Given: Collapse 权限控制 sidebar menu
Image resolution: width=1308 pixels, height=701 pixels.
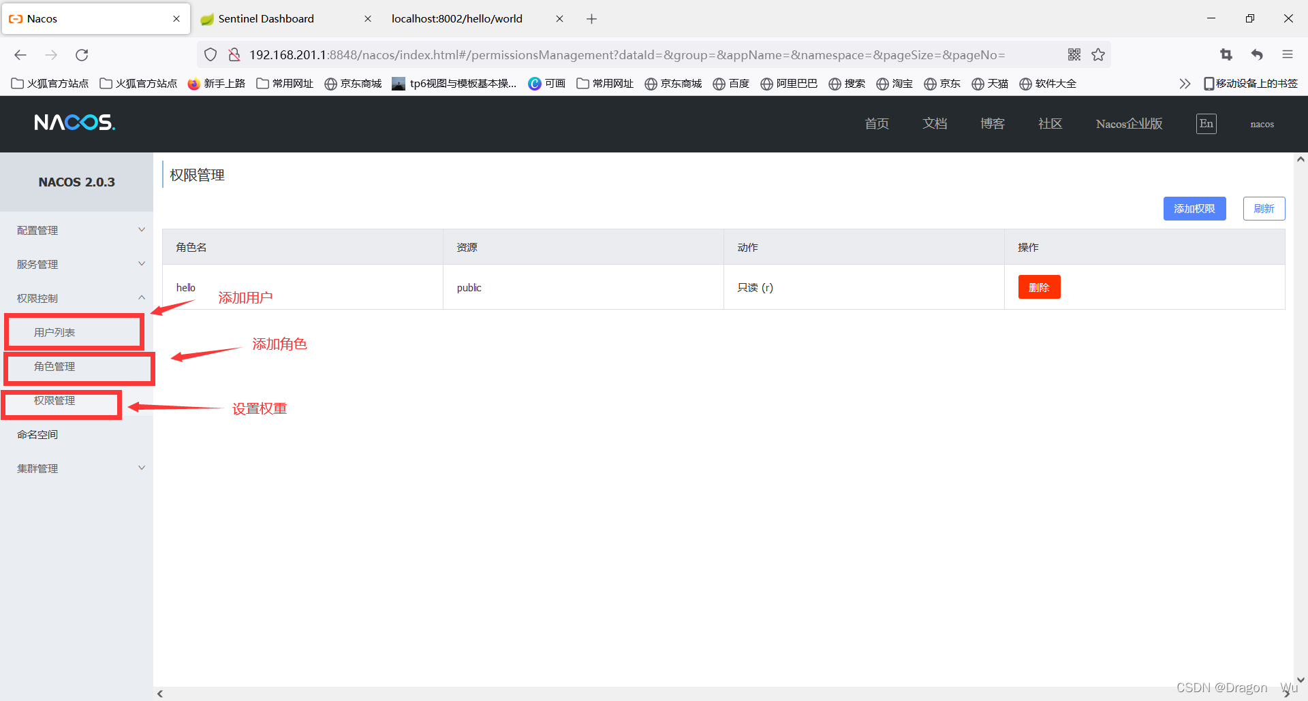Looking at the screenshot, I should (76, 298).
